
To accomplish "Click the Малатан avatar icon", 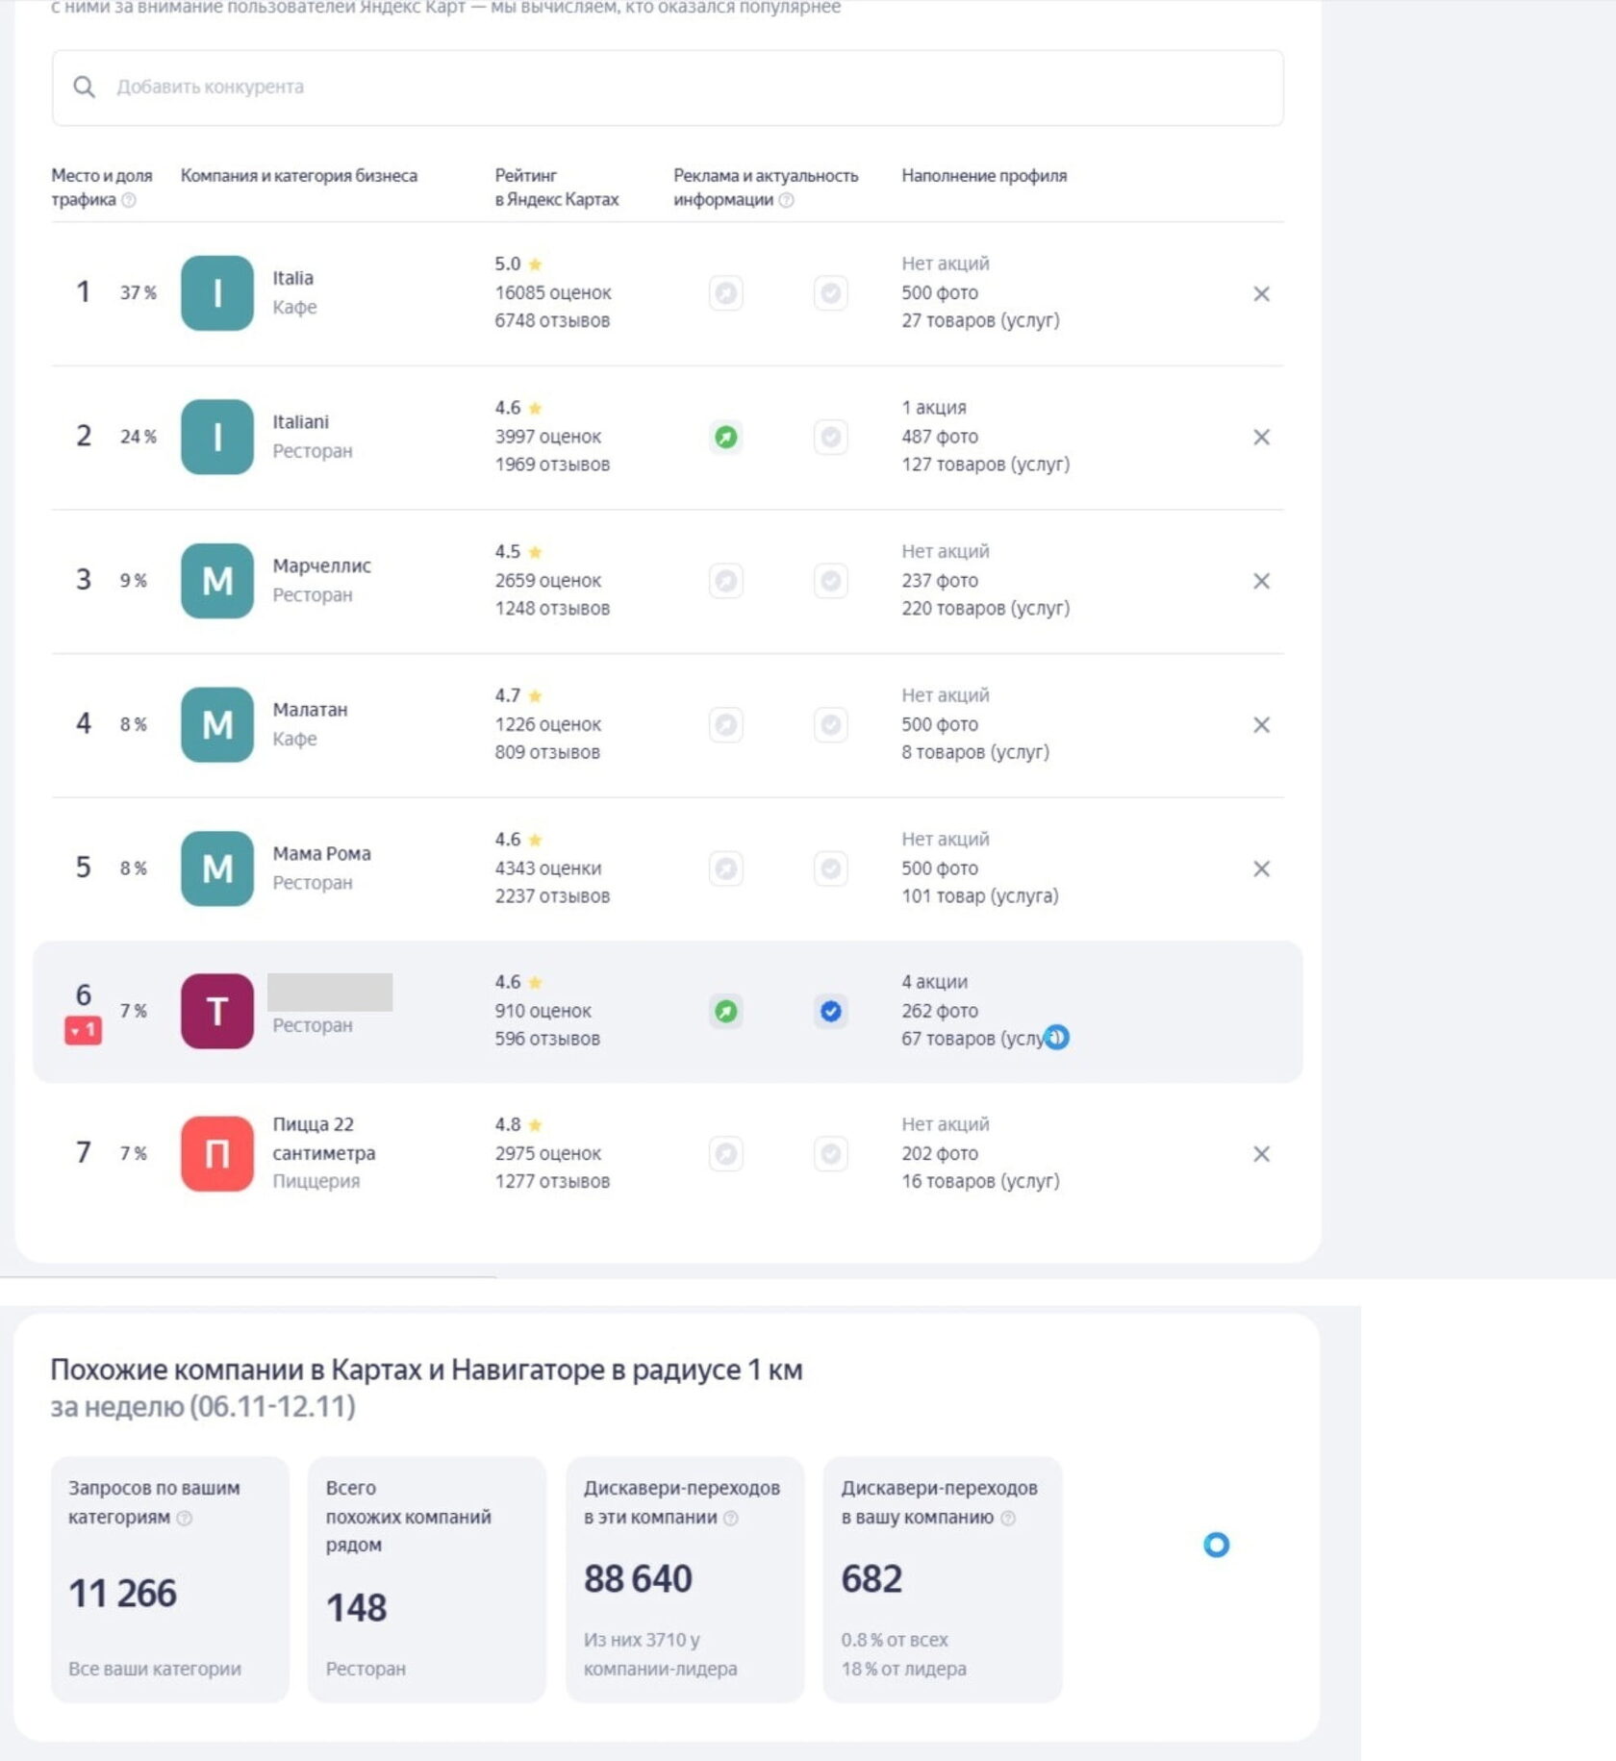I will 217,724.
